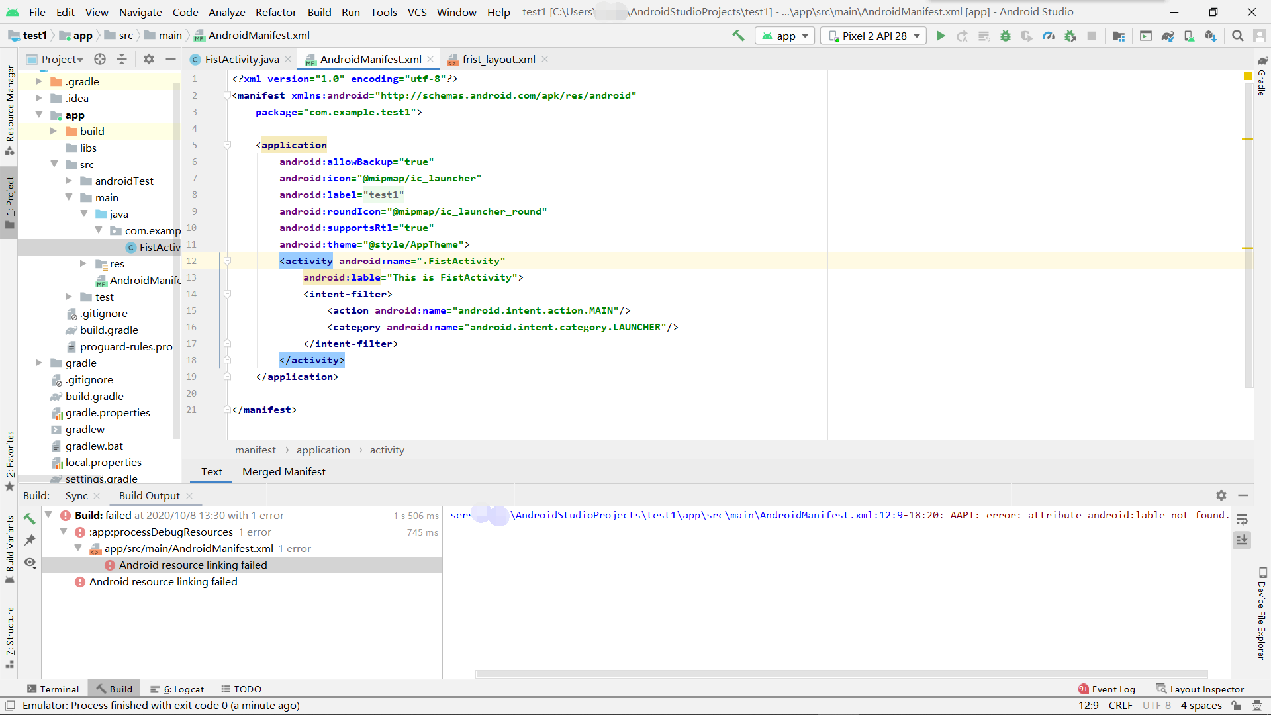Open Project panel gear settings
Viewport: 1271px width, 715px height.
click(x=149, y=59)
